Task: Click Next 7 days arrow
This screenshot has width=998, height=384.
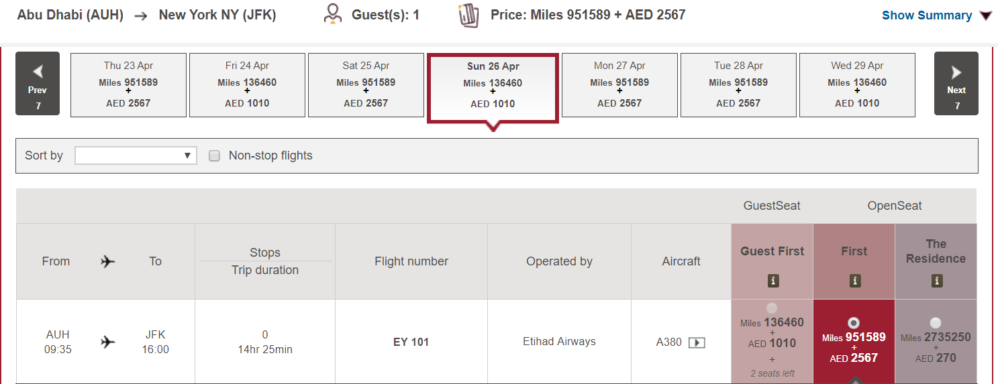Action: (x=956, y=84)
